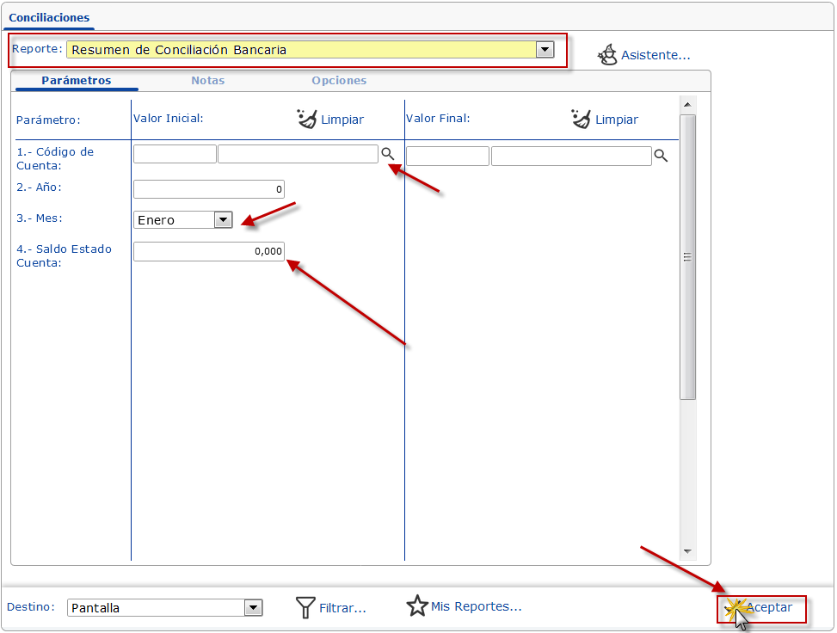837x633 pixels.
Task: Click the Filtrar funnel icon
Action: 305,607
